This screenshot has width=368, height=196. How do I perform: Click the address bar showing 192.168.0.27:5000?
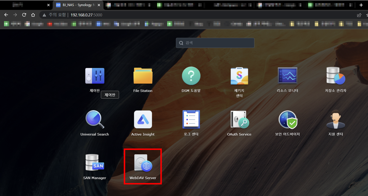(86, 15)
